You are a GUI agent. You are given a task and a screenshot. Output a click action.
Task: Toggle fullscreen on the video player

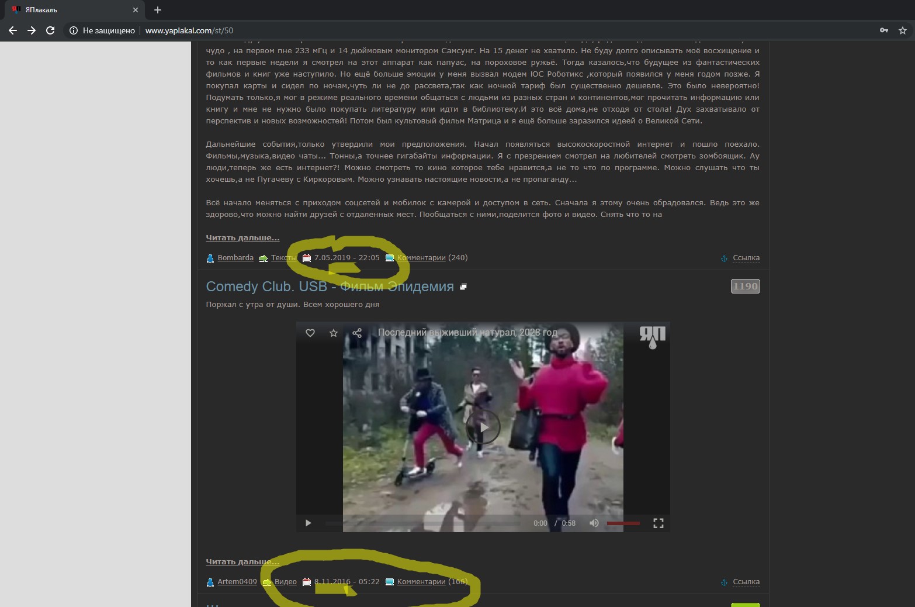[658, 523]
